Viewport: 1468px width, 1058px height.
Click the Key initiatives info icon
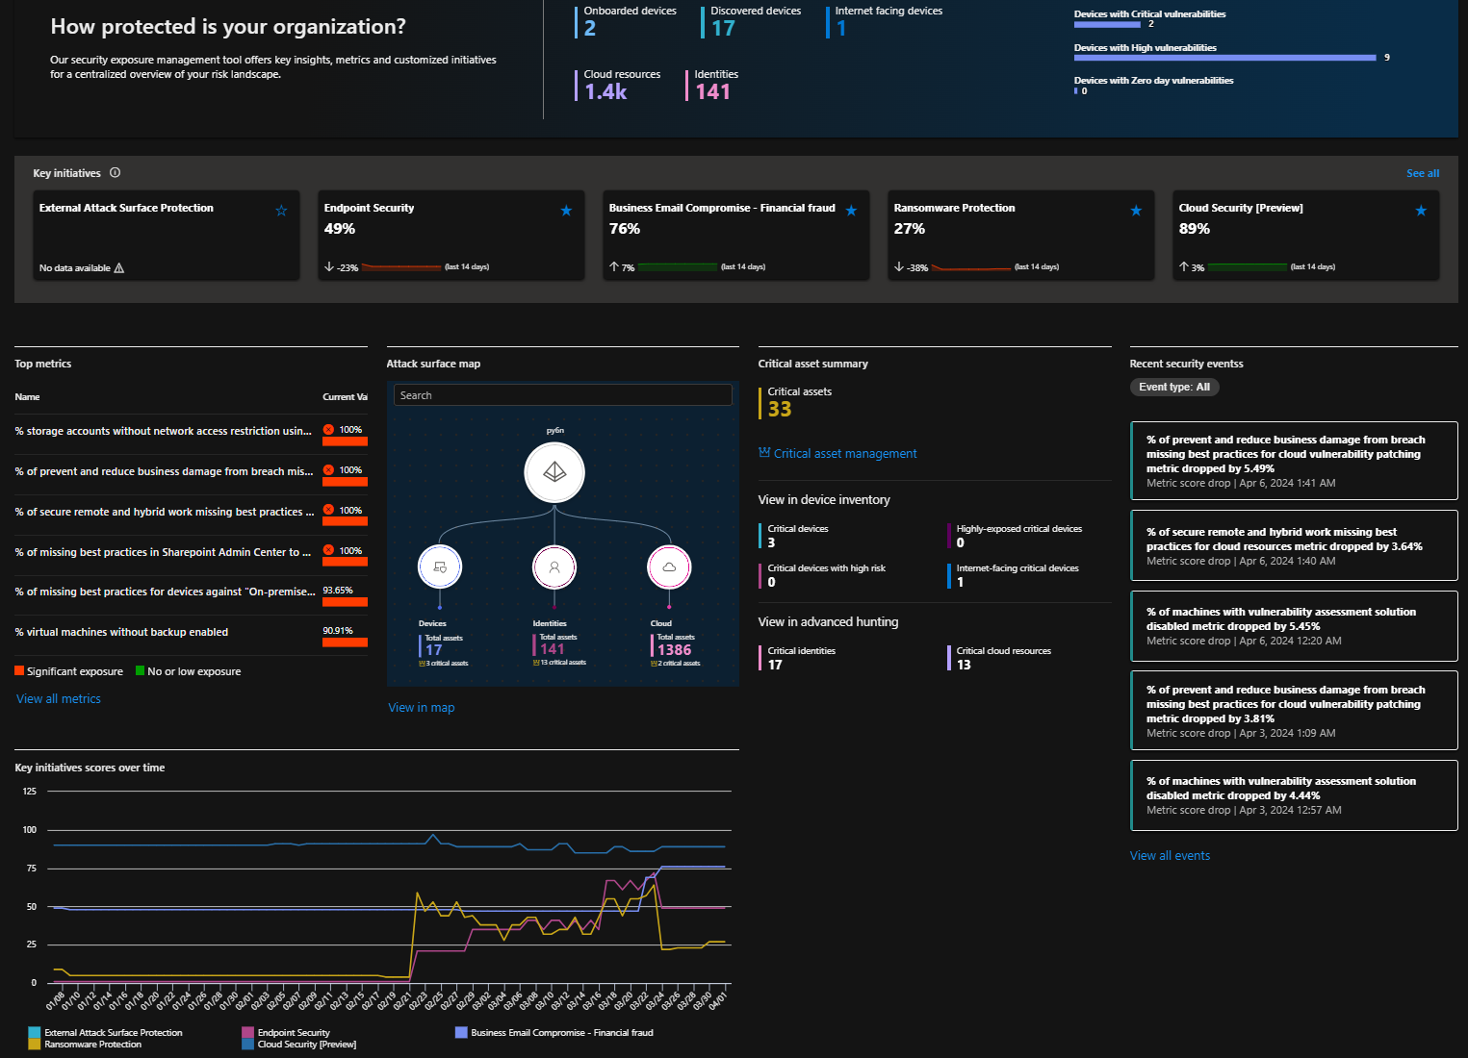pyautogui.click(x=116, y=173)
